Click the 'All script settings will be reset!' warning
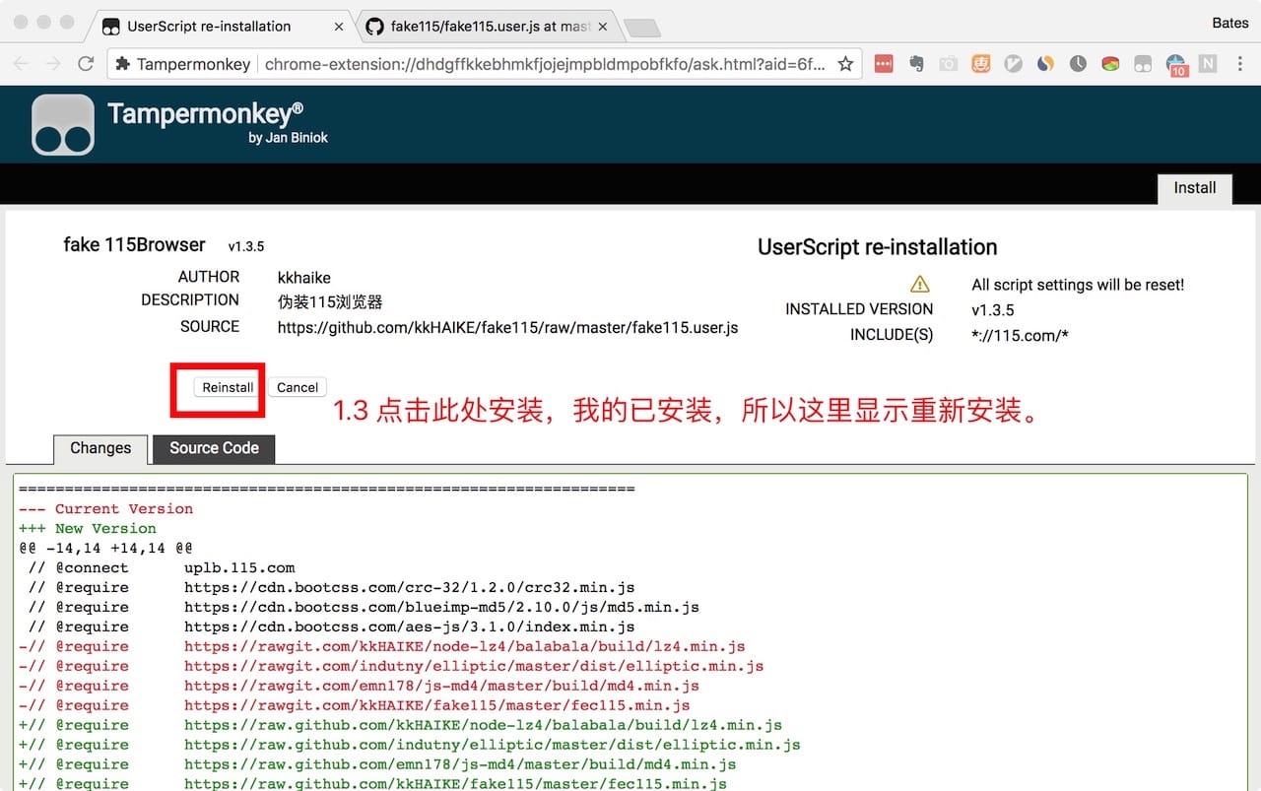1261x791 pixels. click(1078, 285)
